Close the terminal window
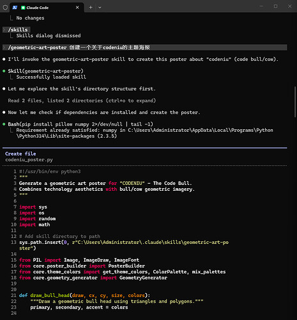This screenshot has height=320, width=297. click(289, 6)
